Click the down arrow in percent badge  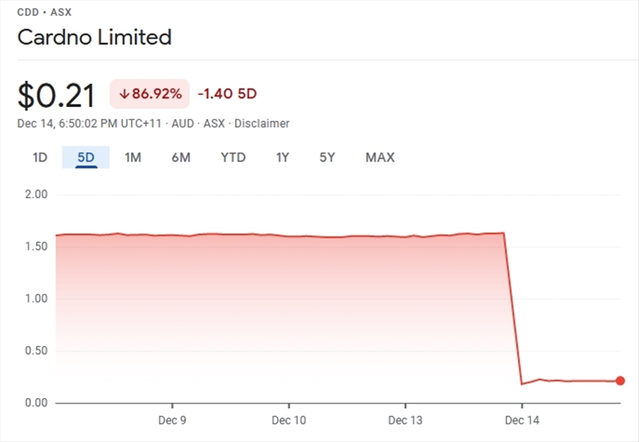pyautogui.click(x=124, y=94)
